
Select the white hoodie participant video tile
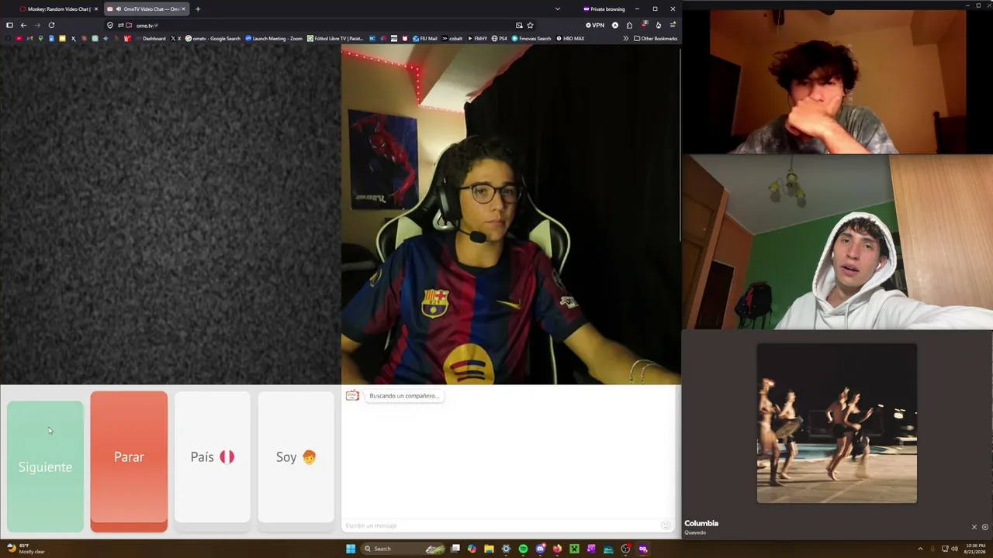pyautogui.click(x=837, y=242)
